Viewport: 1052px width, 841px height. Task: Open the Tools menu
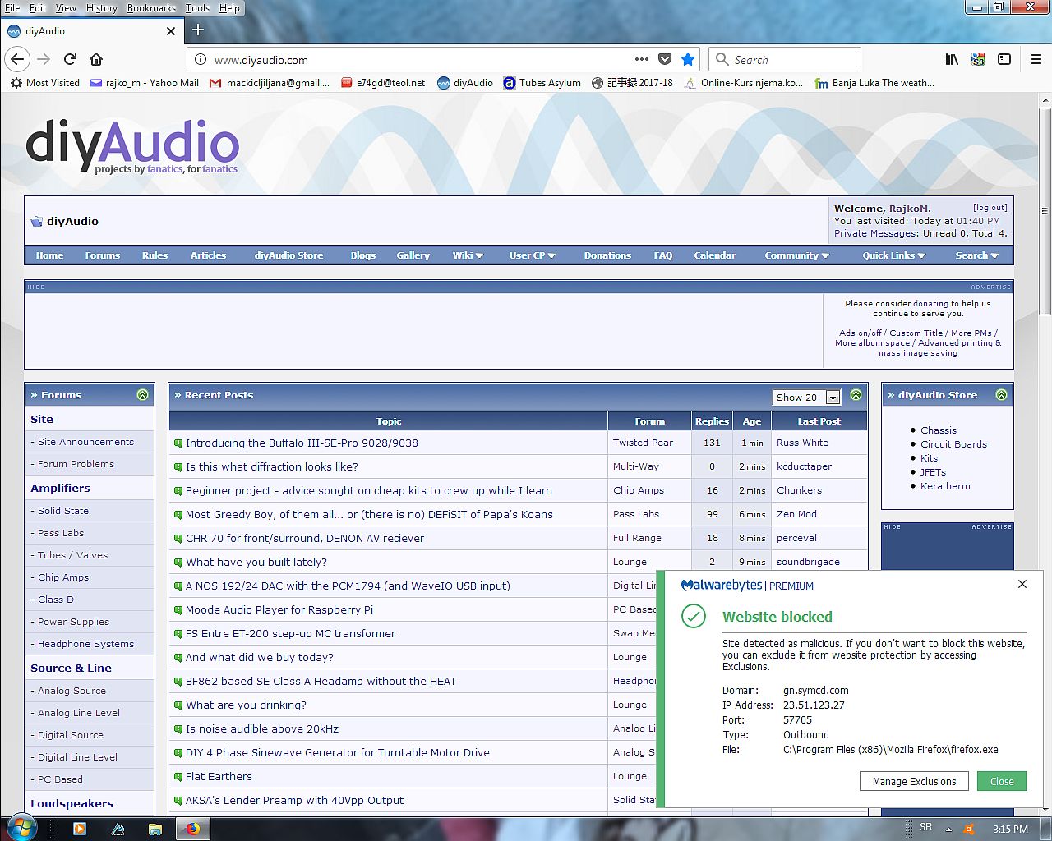(x=197, y=8)
